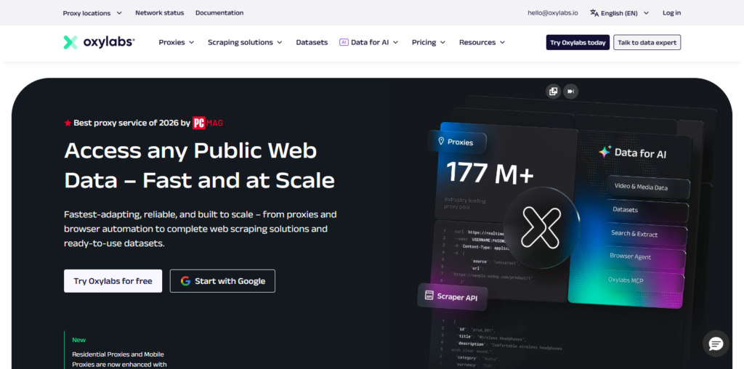Click Talk to data expert button
The image size is (744, 369).
[x=647, y=42]
